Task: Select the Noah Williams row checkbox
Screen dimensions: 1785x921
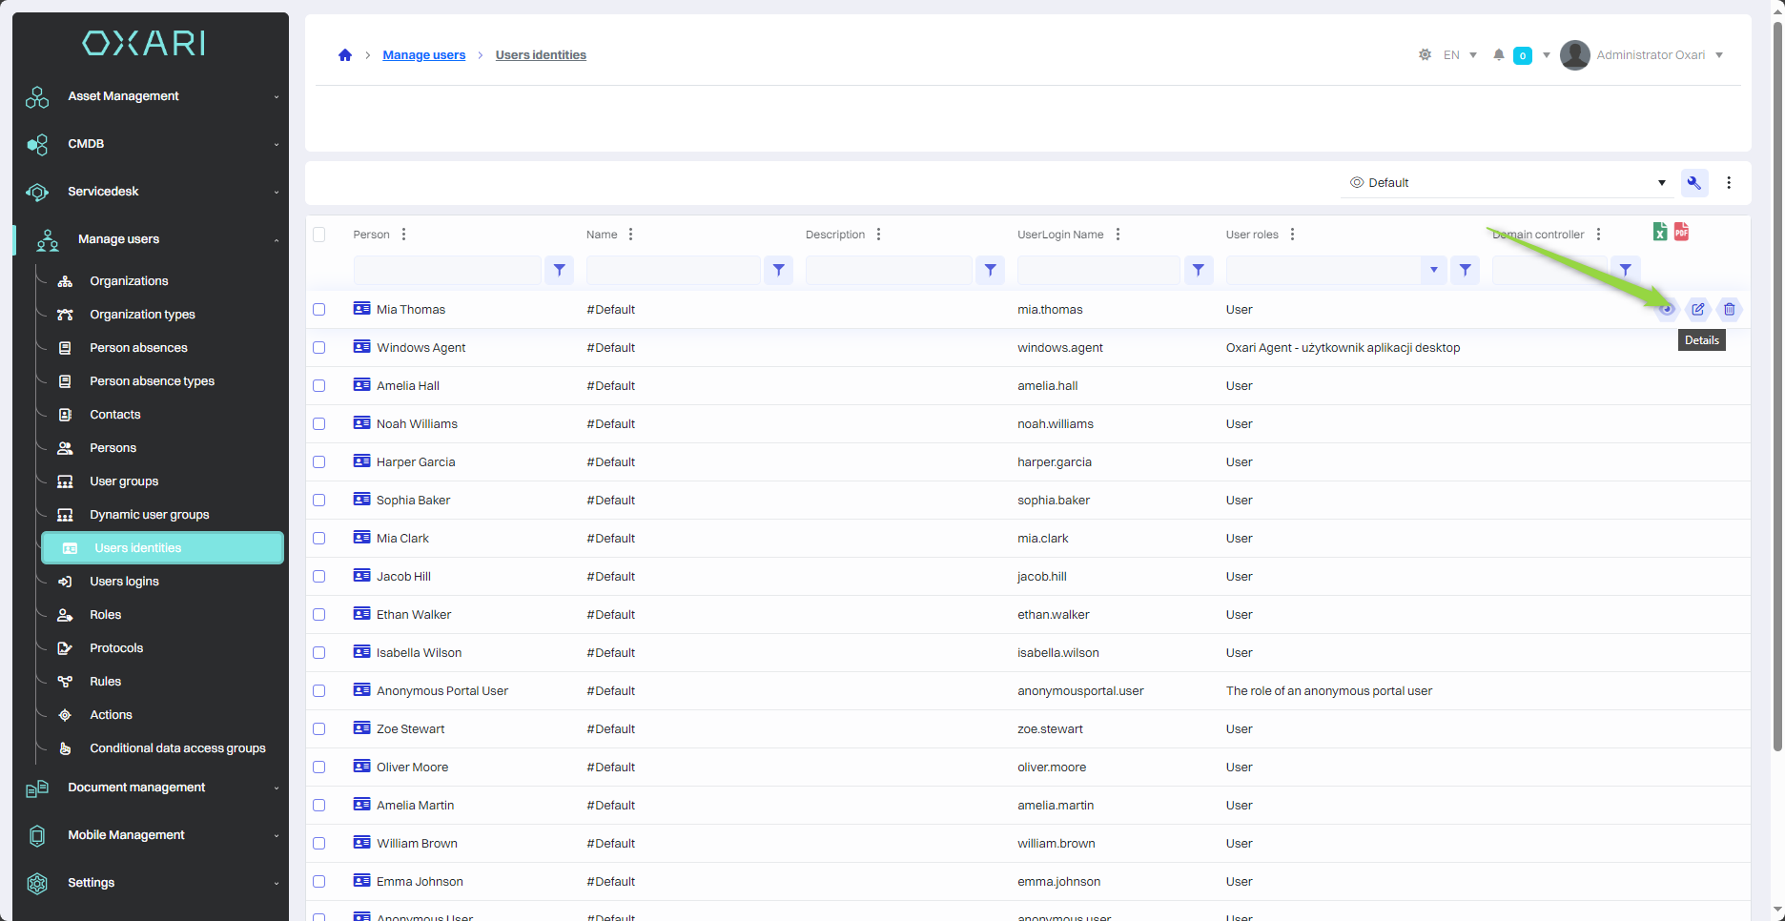Action: point(319,424)
